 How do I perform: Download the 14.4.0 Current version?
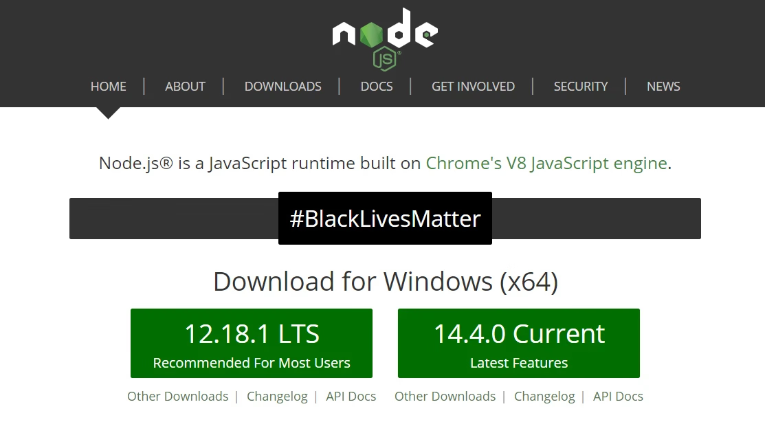point(519,343)
